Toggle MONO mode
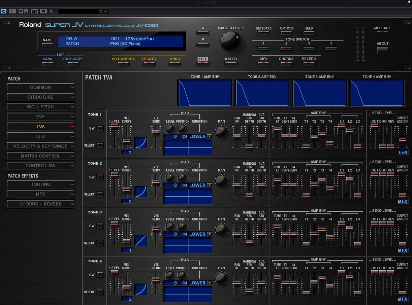 (175, 64)
